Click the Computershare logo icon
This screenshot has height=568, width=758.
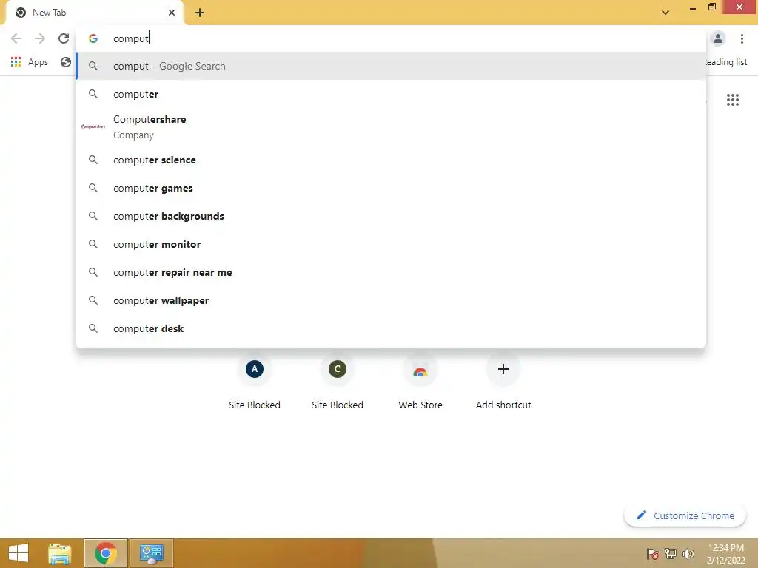tap(93, 126)
